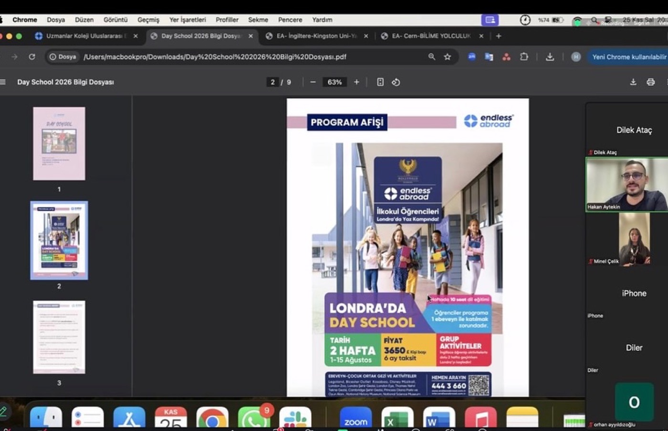Select page 1 thumbnail in sidebar
Image resolution: width=668 pixels, height=431 pixels.
tap(59, 144)
